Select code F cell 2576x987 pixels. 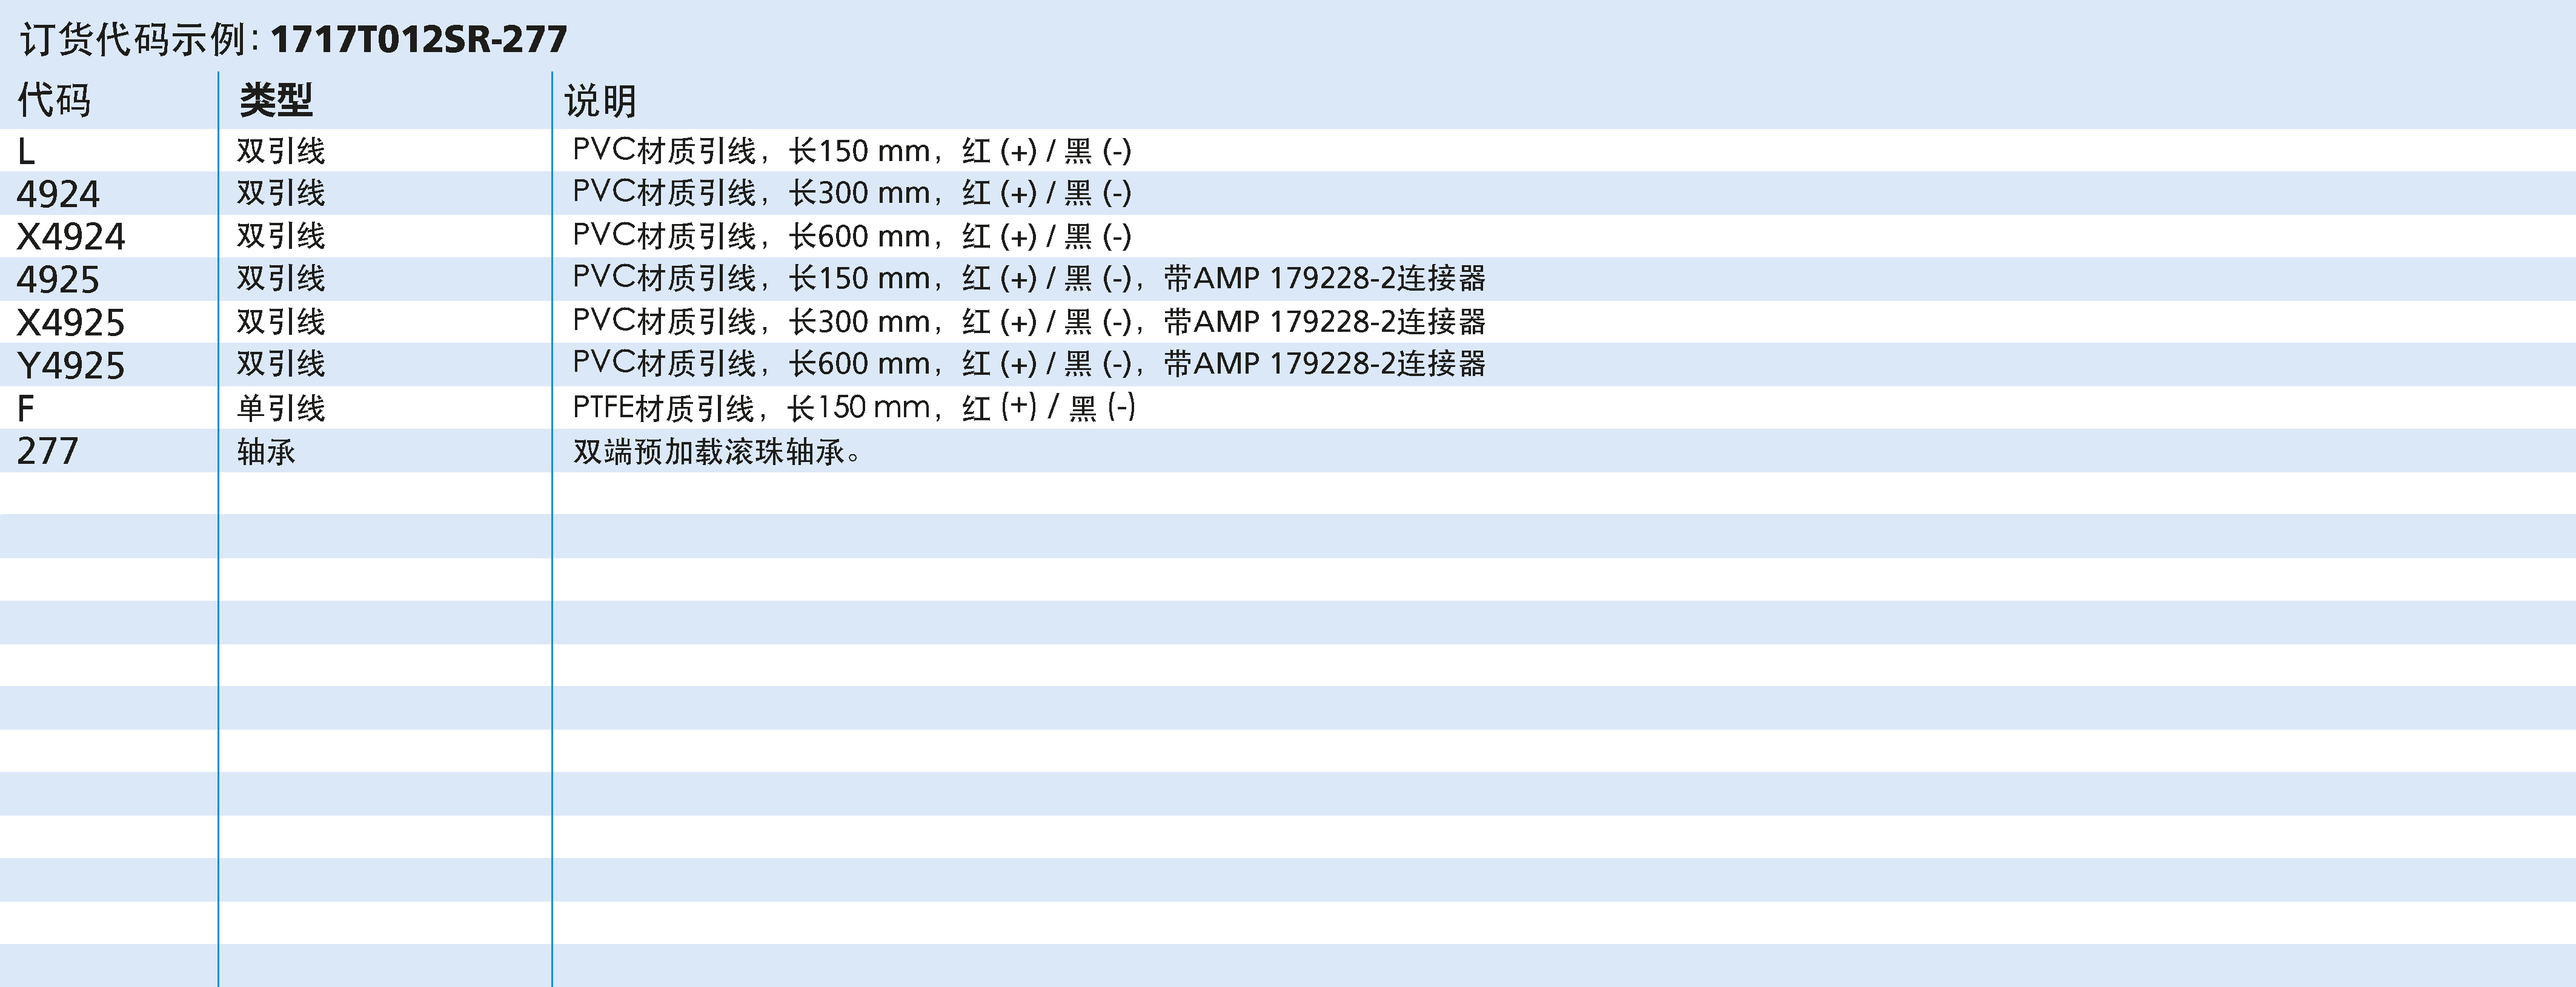pos(26,409)
